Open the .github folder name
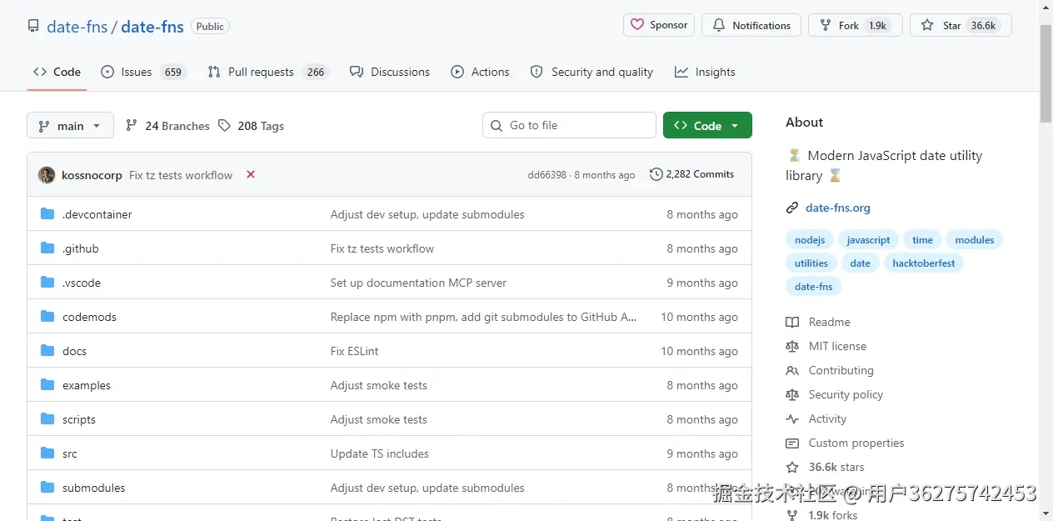This screenshot has height=521, width=1053. 81,248
